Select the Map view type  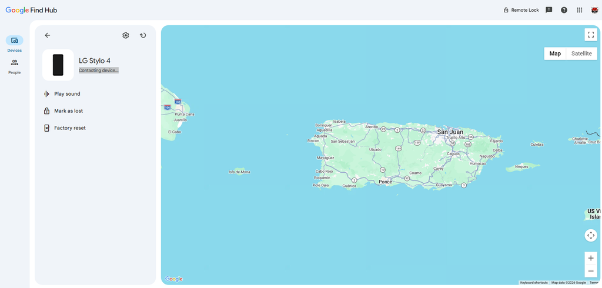coord(555,53)
